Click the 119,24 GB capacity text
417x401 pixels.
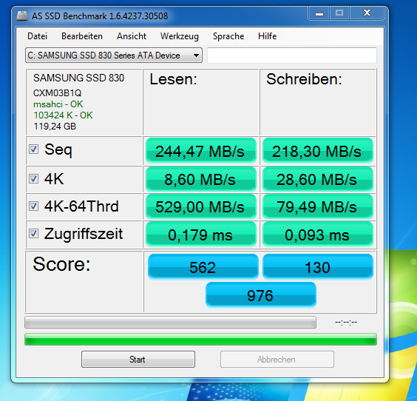pos(55,126)
